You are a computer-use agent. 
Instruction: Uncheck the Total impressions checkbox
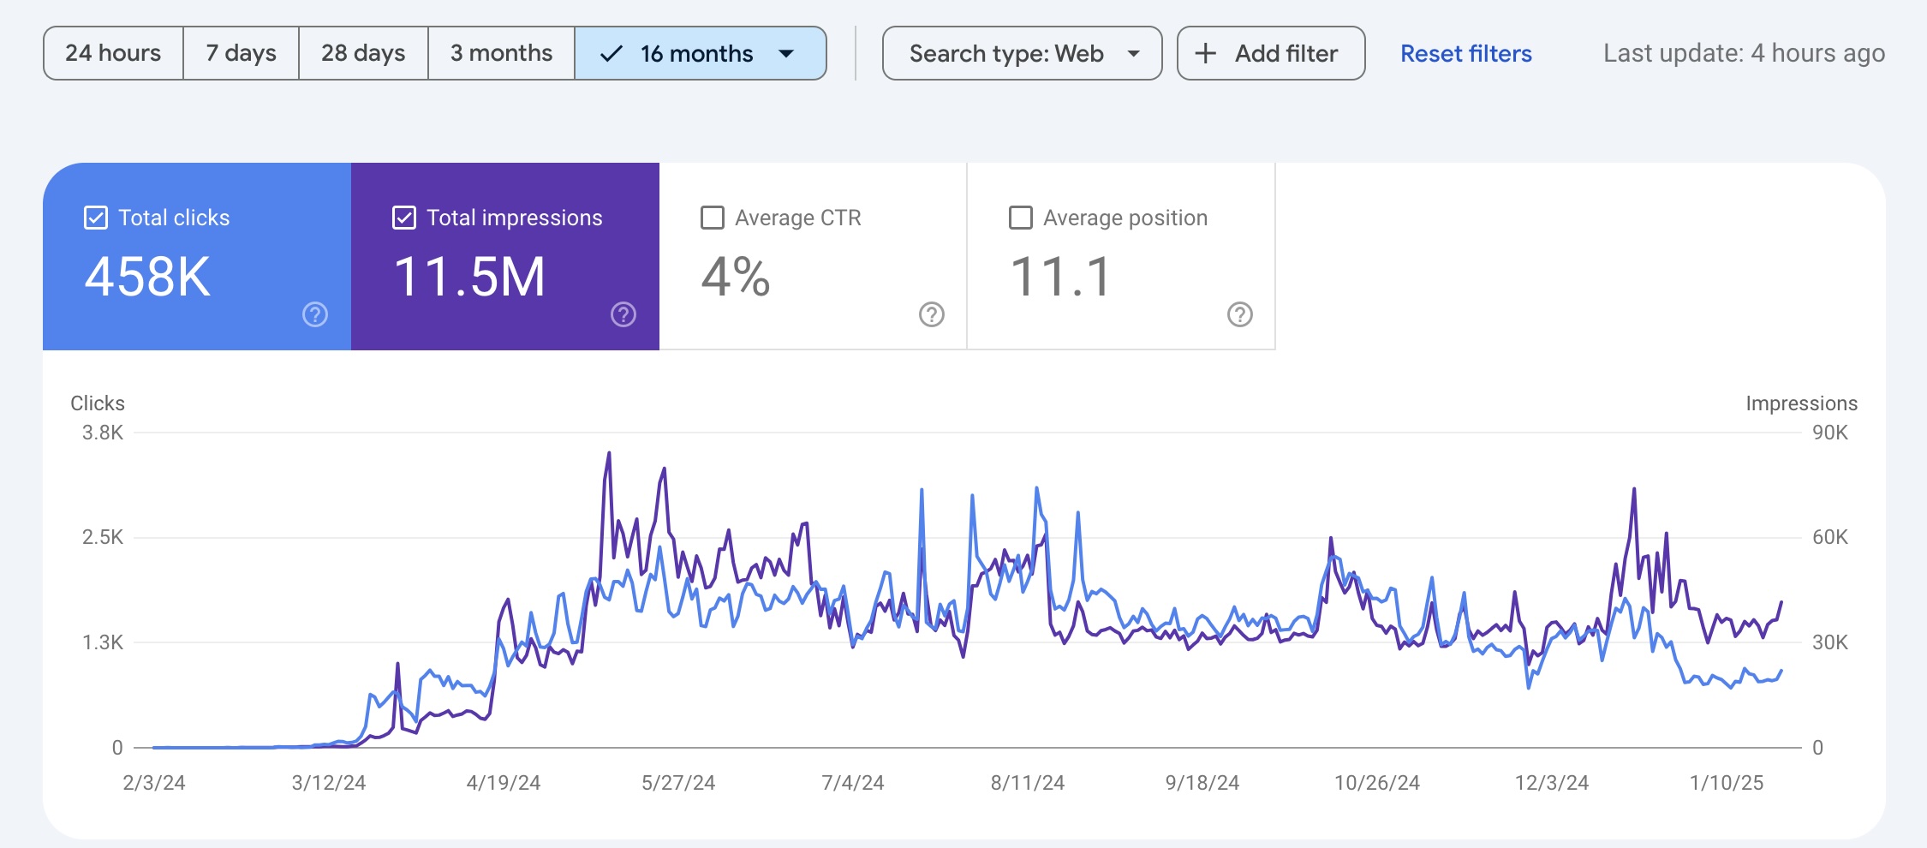click(x=404, y=218)
